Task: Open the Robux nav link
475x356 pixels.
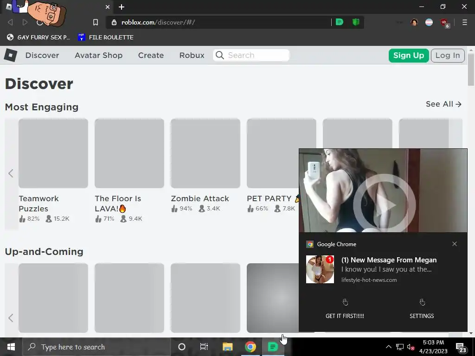Action: click(x=192, y=56)
